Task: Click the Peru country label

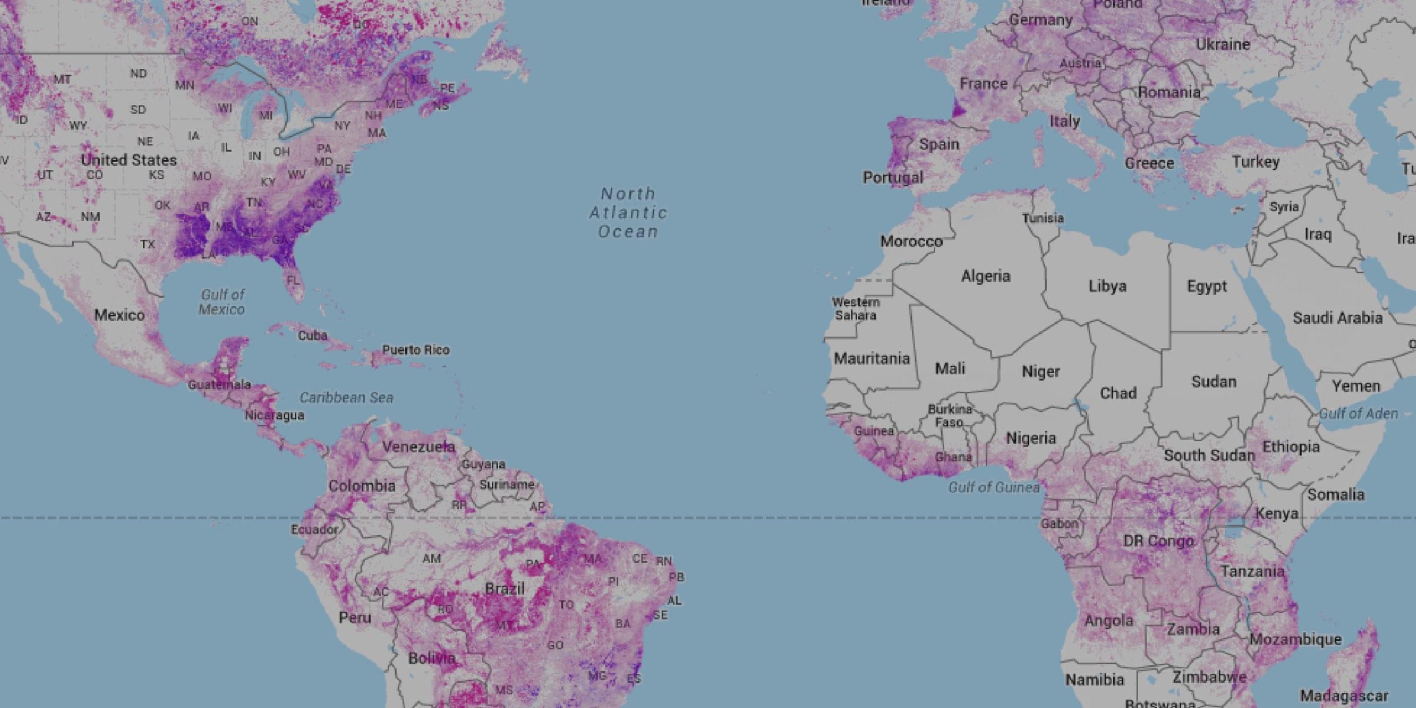Action: [x=355, y=617]
